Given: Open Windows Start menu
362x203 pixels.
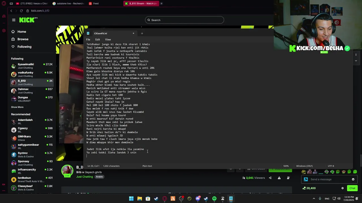Looking at the screenshot, I should pyautogui.click(x=131, y=198).
